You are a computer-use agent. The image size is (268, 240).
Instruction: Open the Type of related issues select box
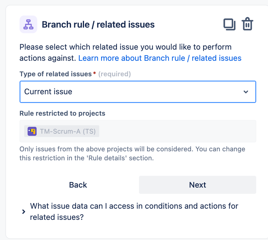click(x=138, y=92)
